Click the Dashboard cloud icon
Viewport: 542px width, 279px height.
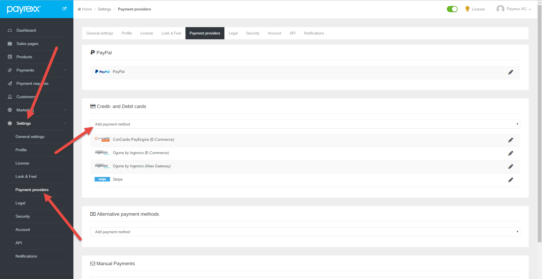point(10,30)
